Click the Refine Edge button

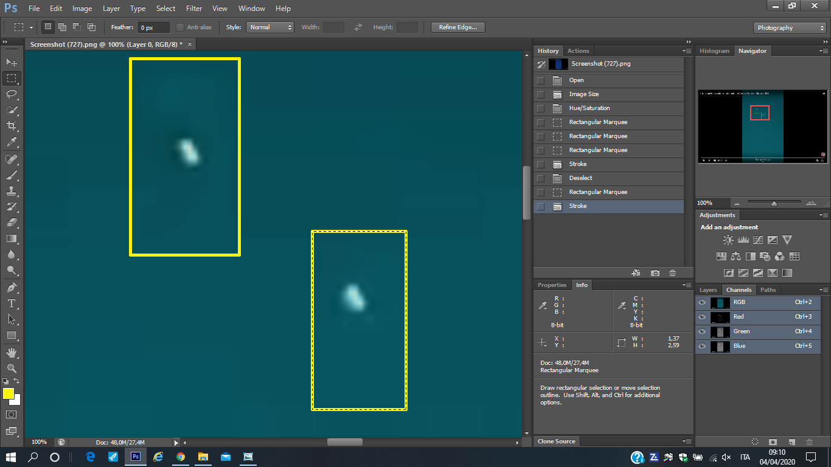tap(457, 27)
